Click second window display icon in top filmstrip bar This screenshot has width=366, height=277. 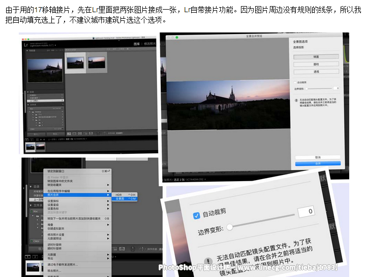[32, 140]
